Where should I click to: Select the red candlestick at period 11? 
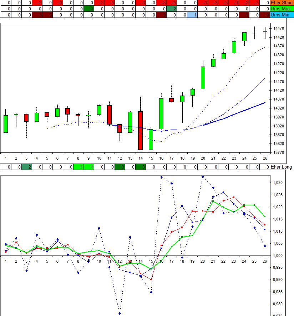[109, 115]
